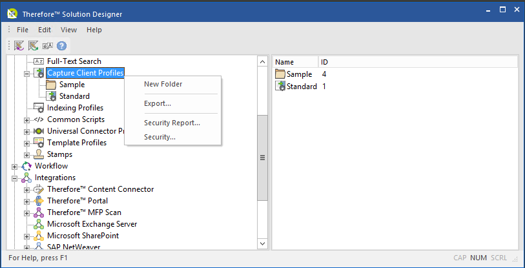Expand the Therefore Content Connector node
The width and height of the screenshot is (525, 268).
coord(26,191)
